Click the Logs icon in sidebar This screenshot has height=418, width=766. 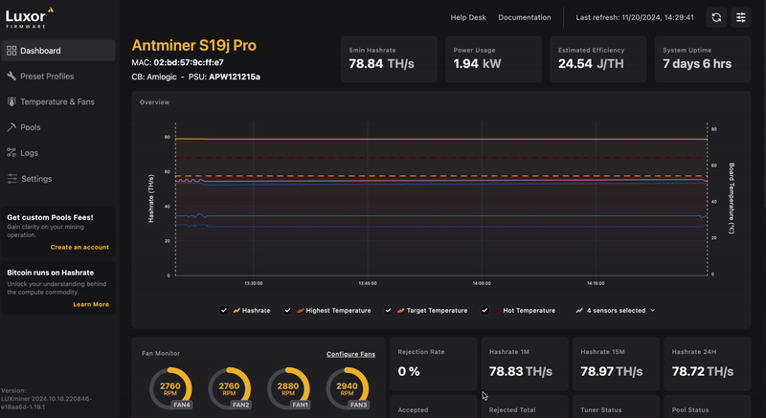[11, 153]
